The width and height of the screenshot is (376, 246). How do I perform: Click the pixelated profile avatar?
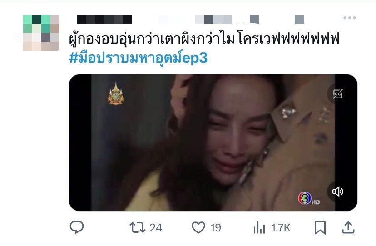tap(41, 33)
